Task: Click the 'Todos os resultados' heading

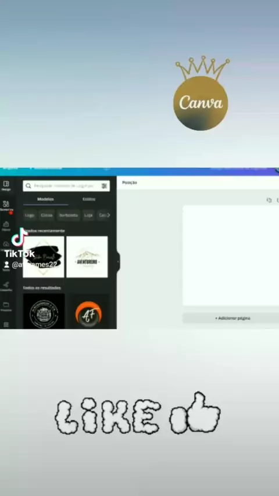Action: pos(42,288)
